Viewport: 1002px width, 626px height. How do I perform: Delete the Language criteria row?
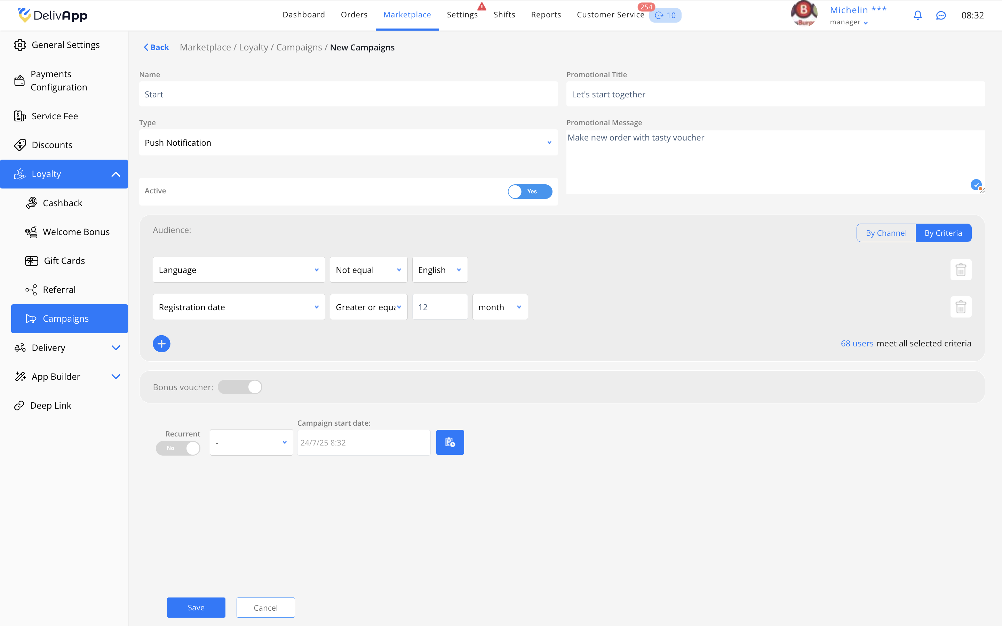tap(961, 270)
